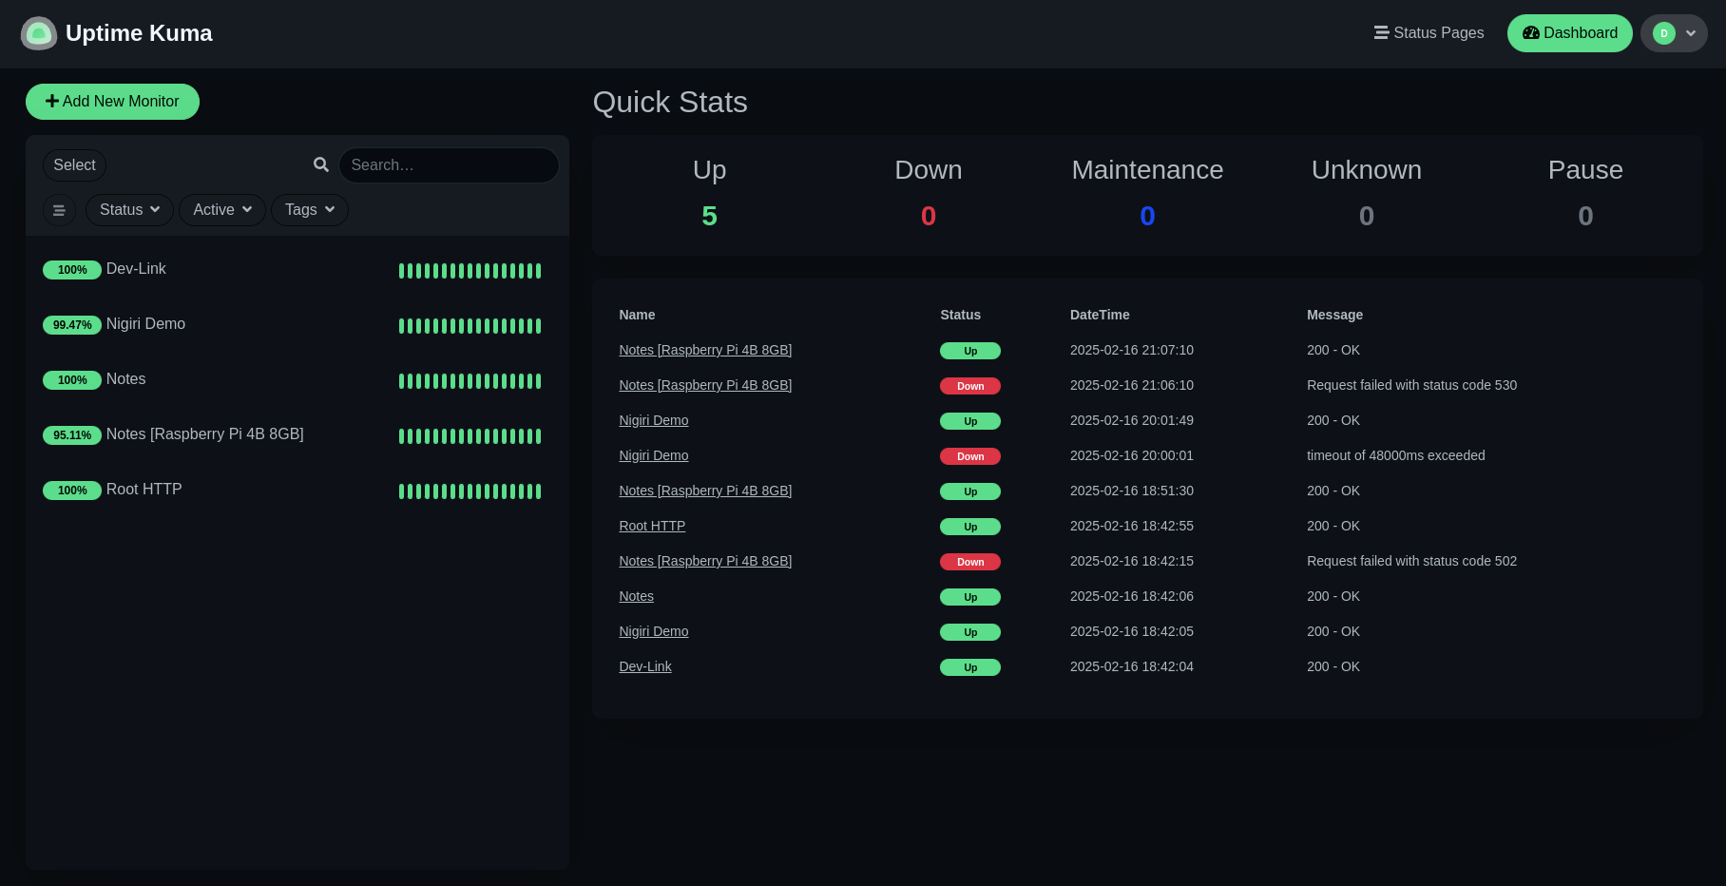
Task: Open the Dev-Link link in events table
Action: click(645, 666)
